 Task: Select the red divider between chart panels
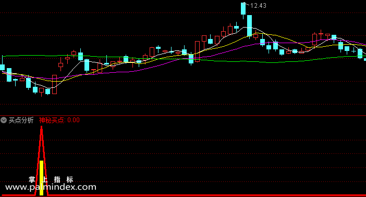183,115
